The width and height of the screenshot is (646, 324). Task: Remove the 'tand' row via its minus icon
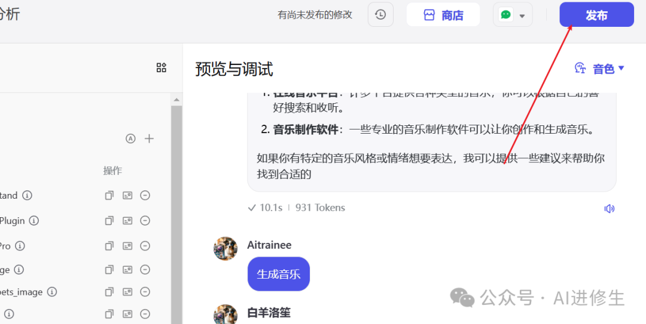[x=145, y=196]
